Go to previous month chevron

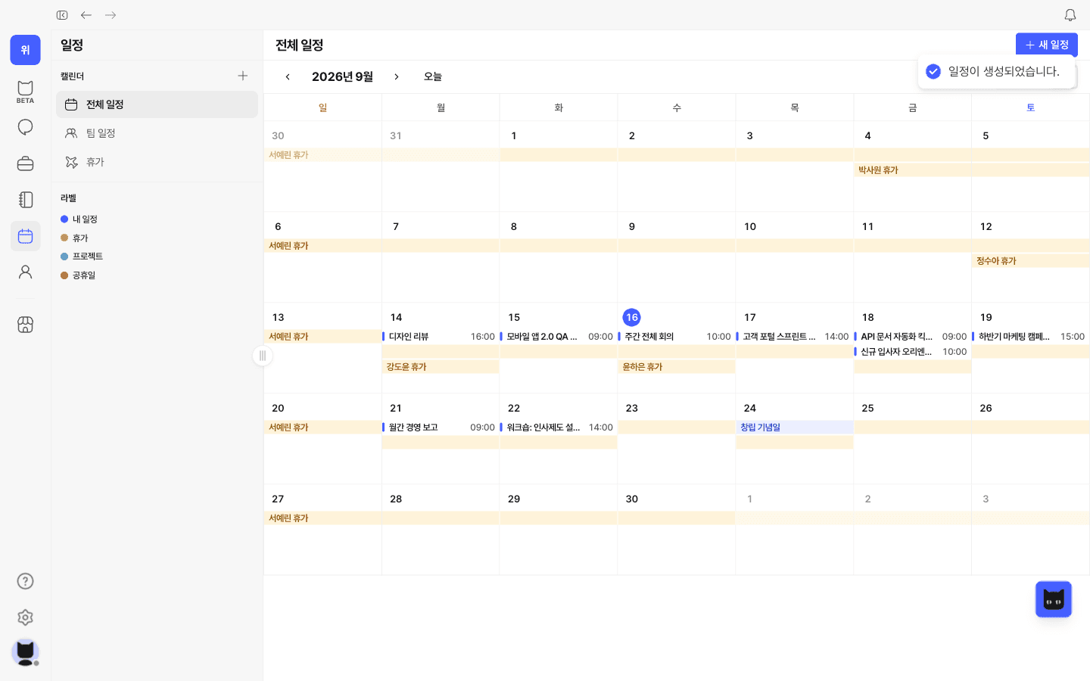point(288,76)
